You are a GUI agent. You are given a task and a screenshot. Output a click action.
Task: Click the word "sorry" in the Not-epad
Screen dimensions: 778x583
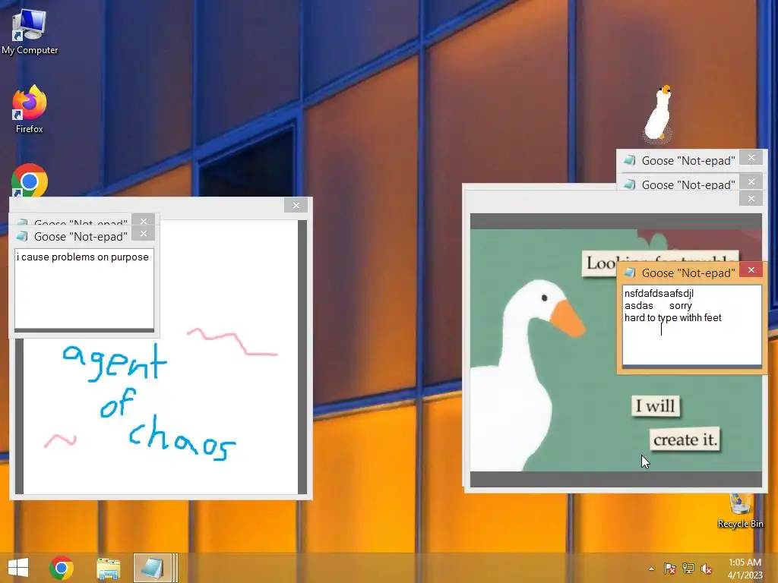[680, 306]
